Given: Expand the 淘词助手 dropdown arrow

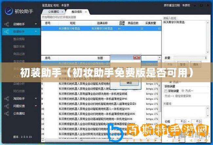Looking at the screenshot, I should pyautogui.click(x=36, y=98).
